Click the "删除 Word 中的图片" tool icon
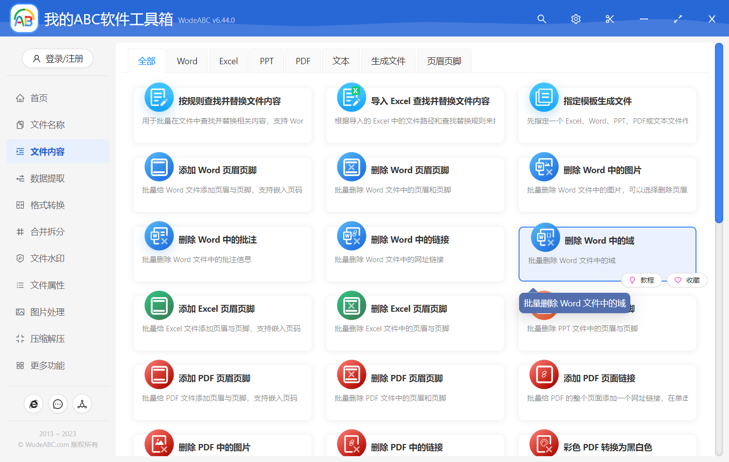 tap(544, 166)
